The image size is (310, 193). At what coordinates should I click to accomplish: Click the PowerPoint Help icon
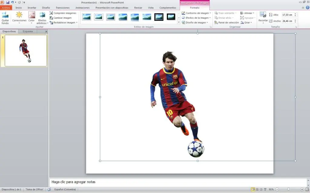308,8
